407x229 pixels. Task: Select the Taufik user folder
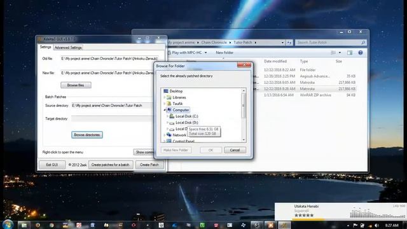[x=177, y=104]
